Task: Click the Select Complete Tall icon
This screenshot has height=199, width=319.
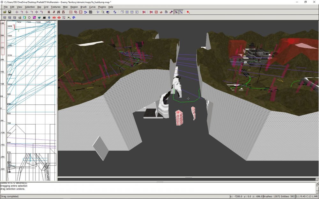Action: point(49,12)
